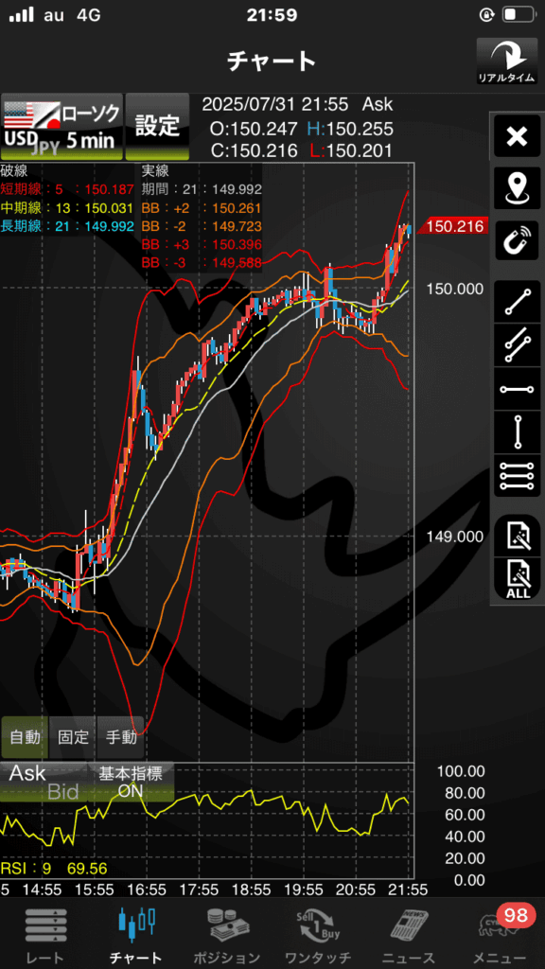Select 固定 fixed scale mode
Image resolution: width=545 pixels, height=969 pixels.
point(73,737)
